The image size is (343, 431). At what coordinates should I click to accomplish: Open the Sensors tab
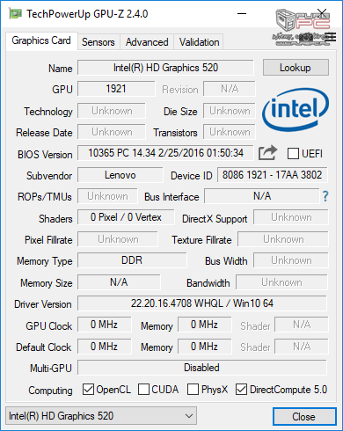(x=99, y=42)
